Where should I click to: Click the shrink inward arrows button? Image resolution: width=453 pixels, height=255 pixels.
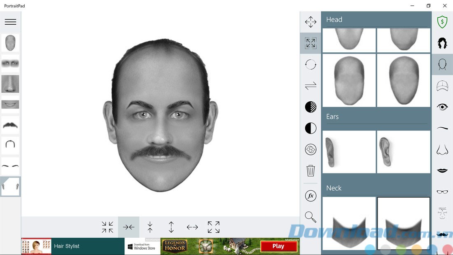pyautogui.click(x=107, y=227)
